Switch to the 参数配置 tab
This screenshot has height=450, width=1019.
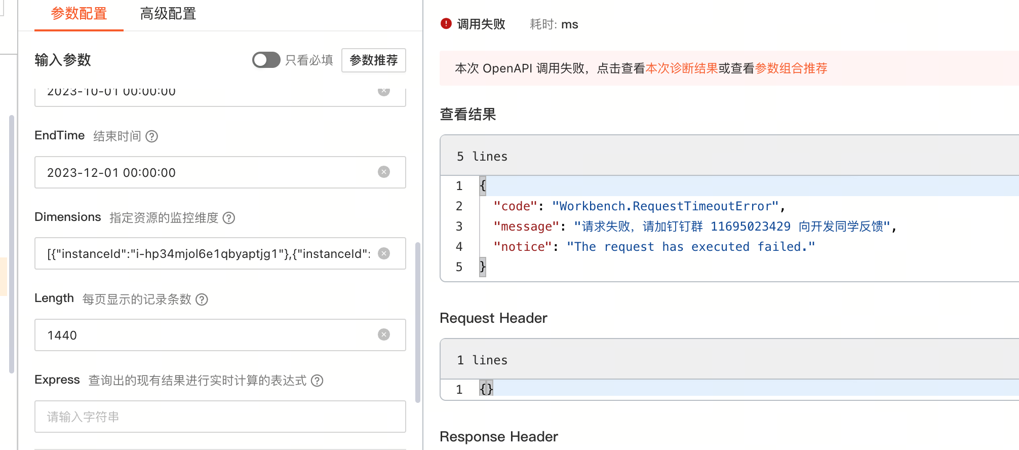pos(79,14)
